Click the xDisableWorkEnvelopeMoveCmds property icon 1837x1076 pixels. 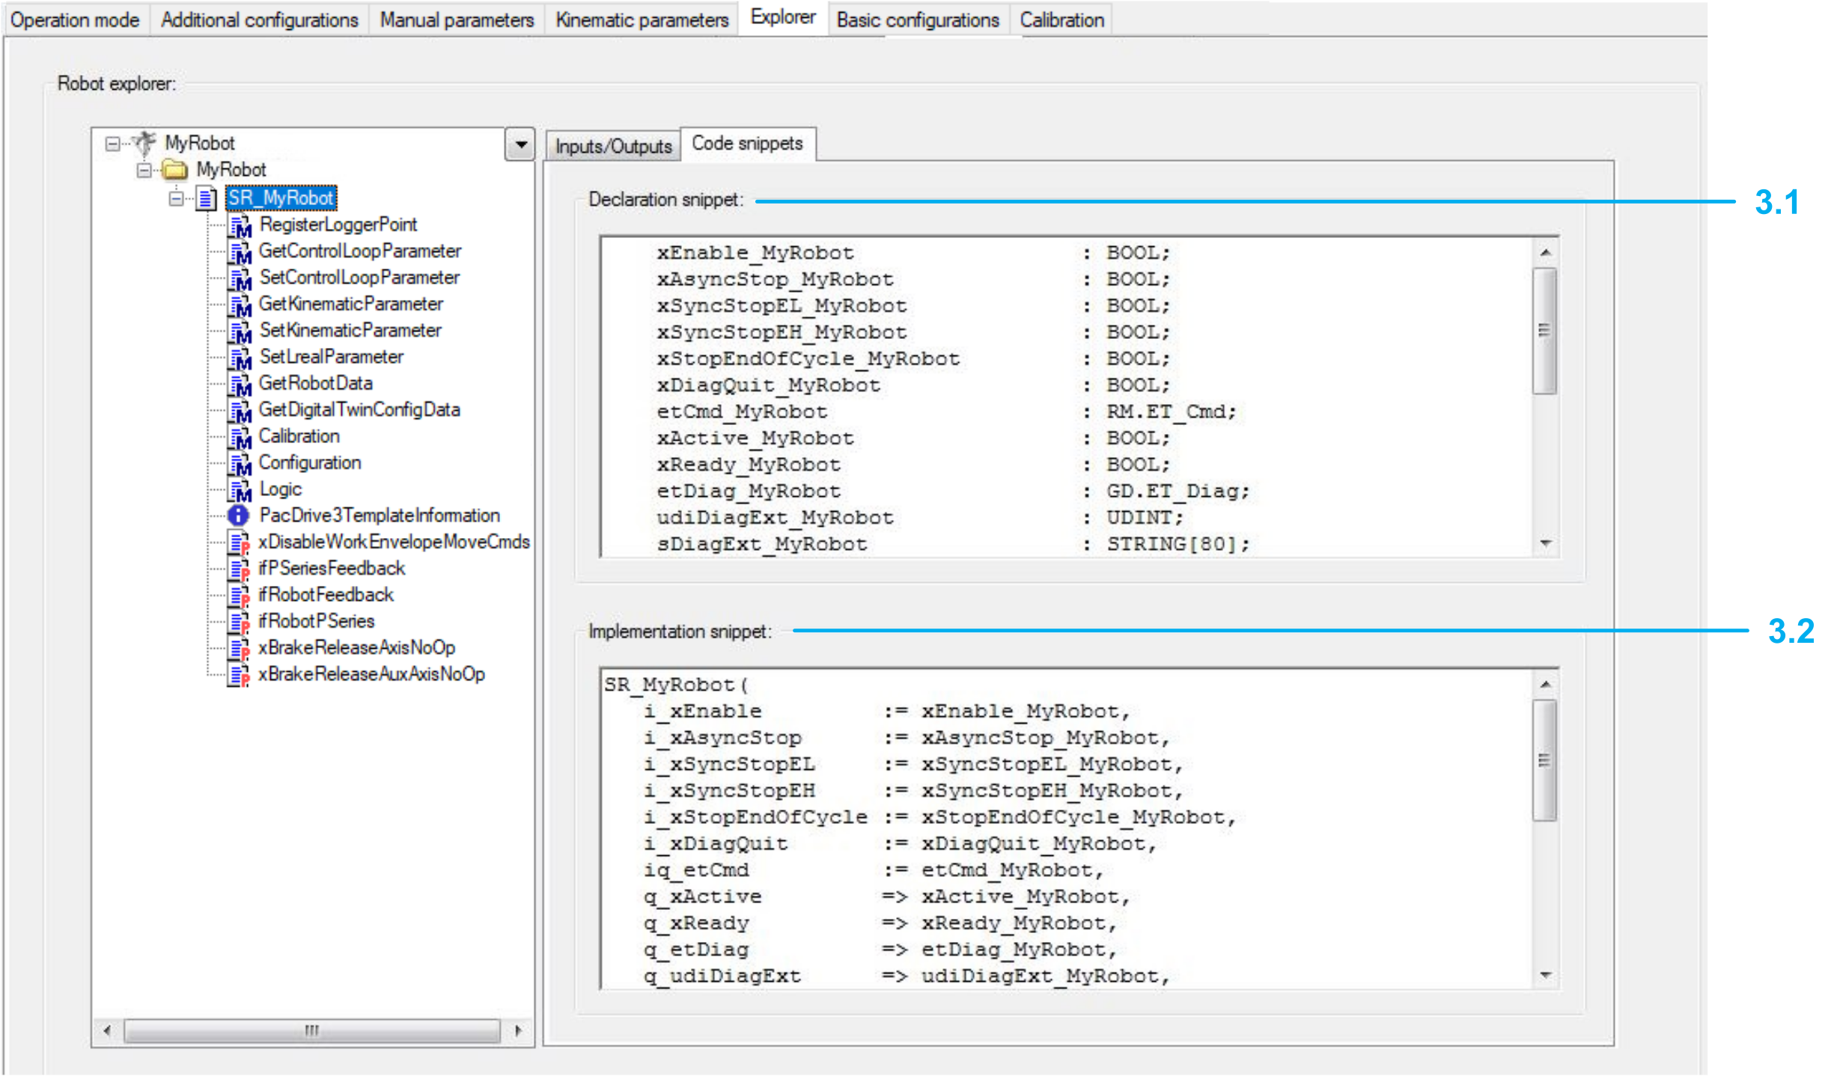coord(240,542)
